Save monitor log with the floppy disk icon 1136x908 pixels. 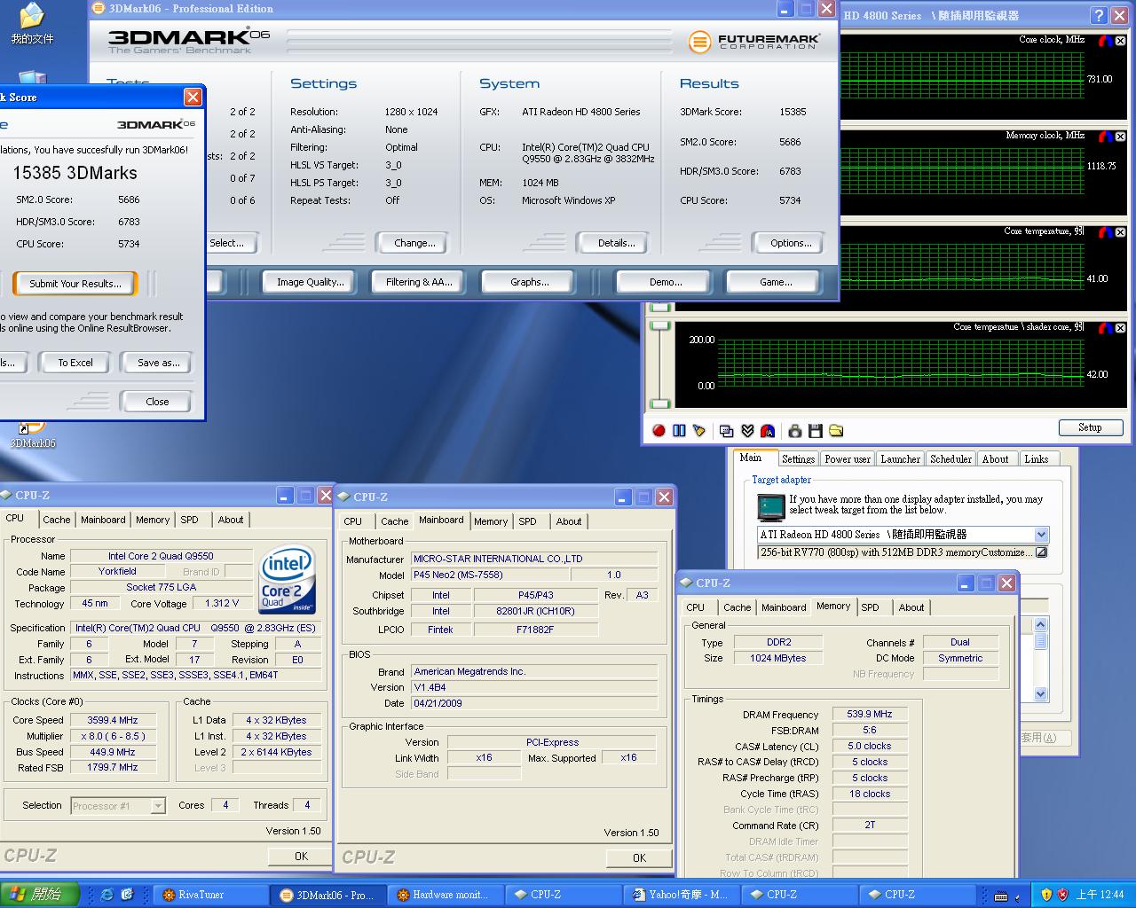coord(816,431)
